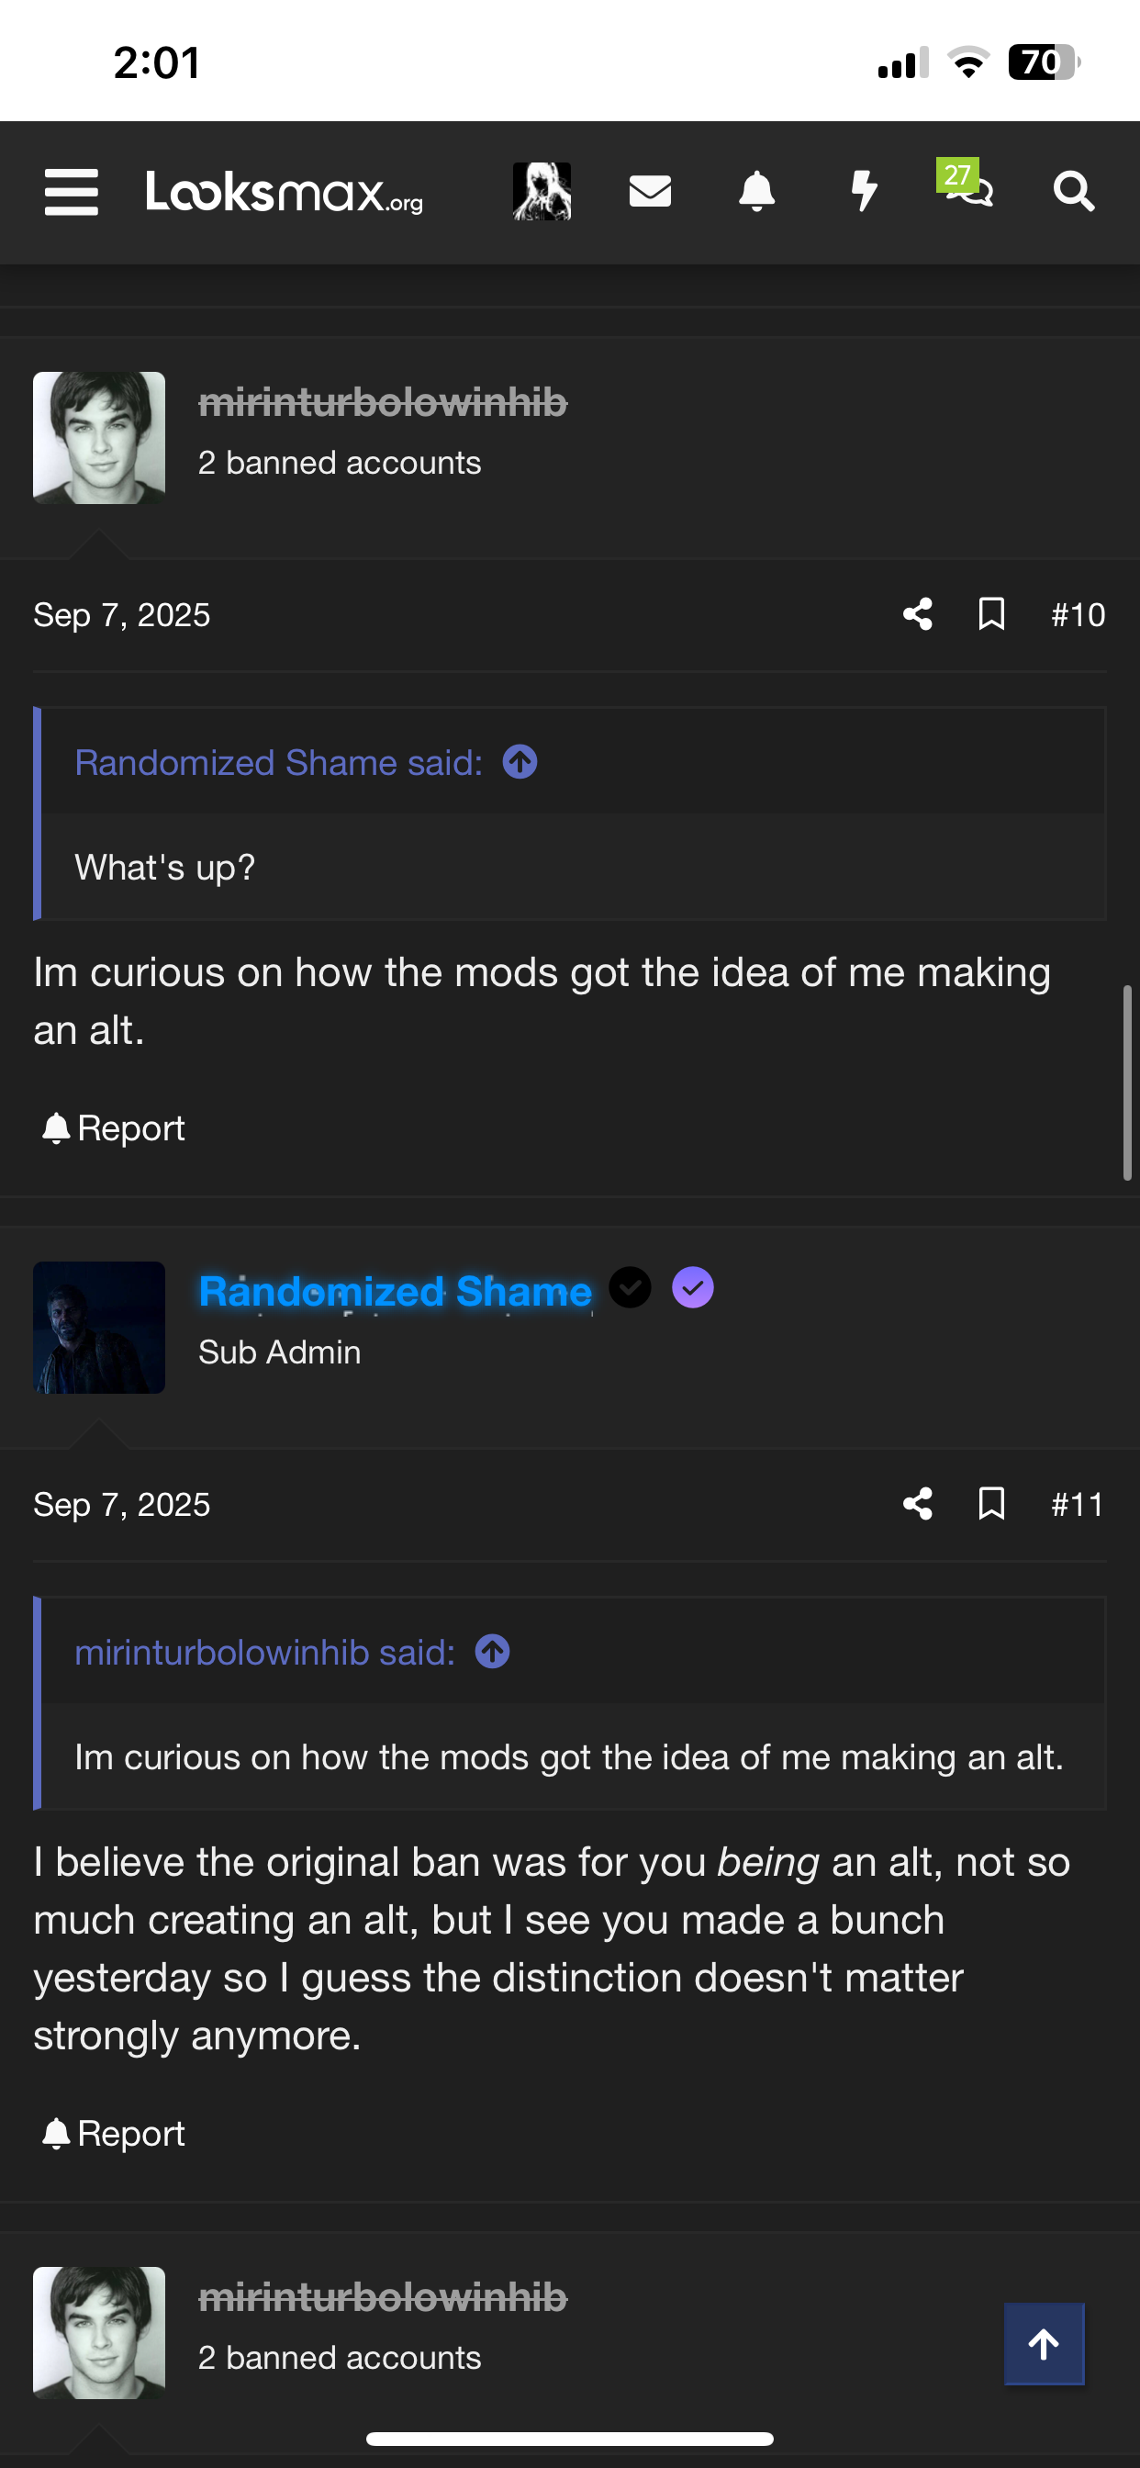Bookmark post #11
The image size is (1140, 2468).
click(x=991, y=1503)
